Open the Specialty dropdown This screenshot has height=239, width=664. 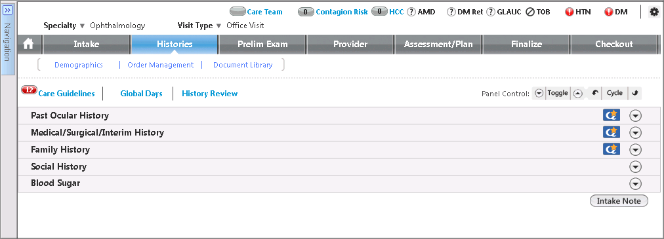coord(82,26)
